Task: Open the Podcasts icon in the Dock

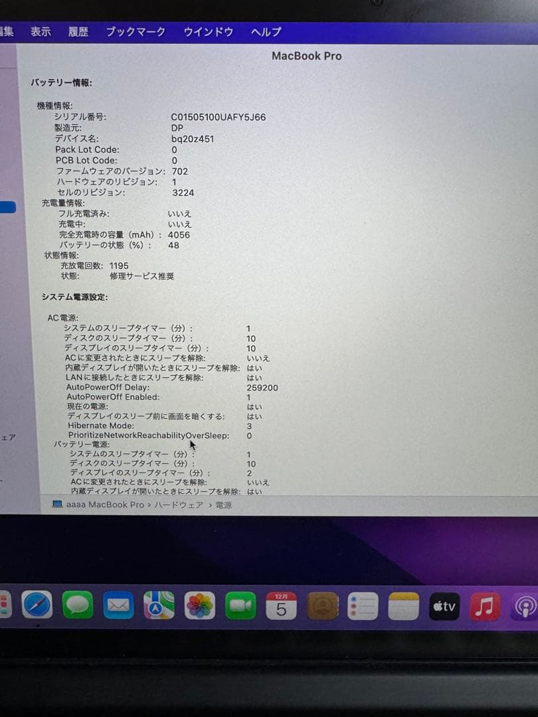Action: coord(524,606)
